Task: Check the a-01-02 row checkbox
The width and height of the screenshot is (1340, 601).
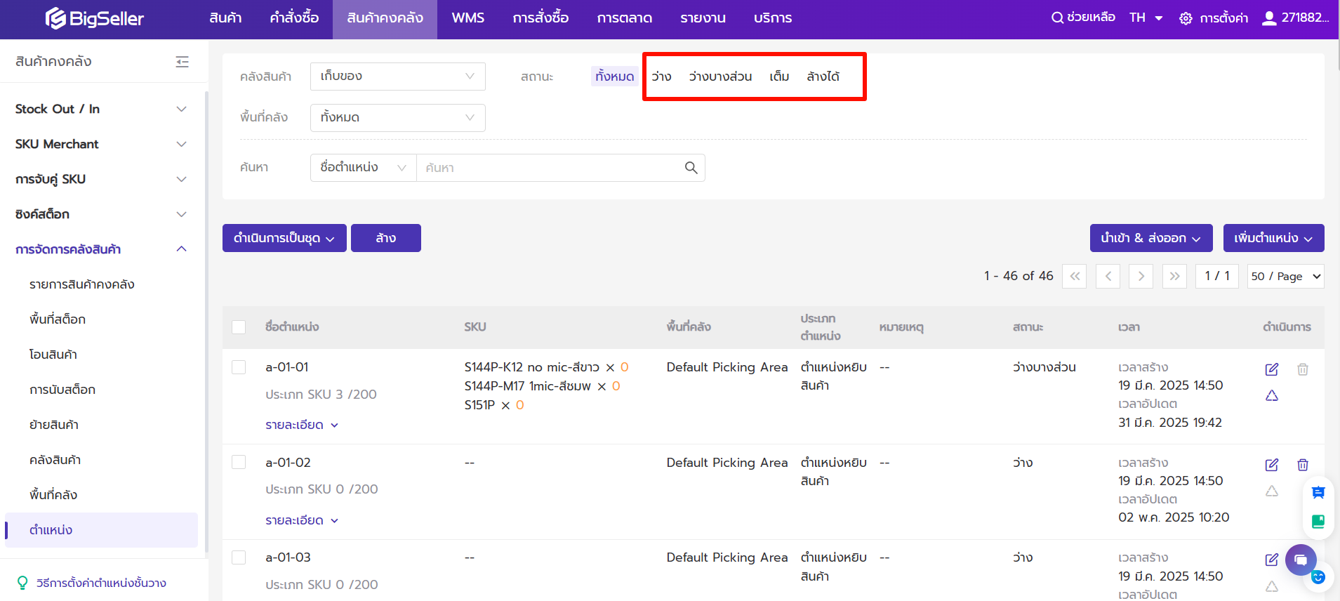Action: point(239,462)
